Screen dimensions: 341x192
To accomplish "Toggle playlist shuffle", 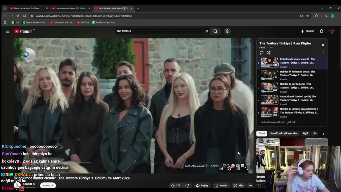I will 269,53.
